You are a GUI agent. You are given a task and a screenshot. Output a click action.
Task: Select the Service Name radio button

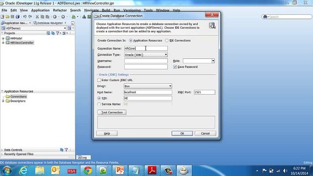point(99,104)
